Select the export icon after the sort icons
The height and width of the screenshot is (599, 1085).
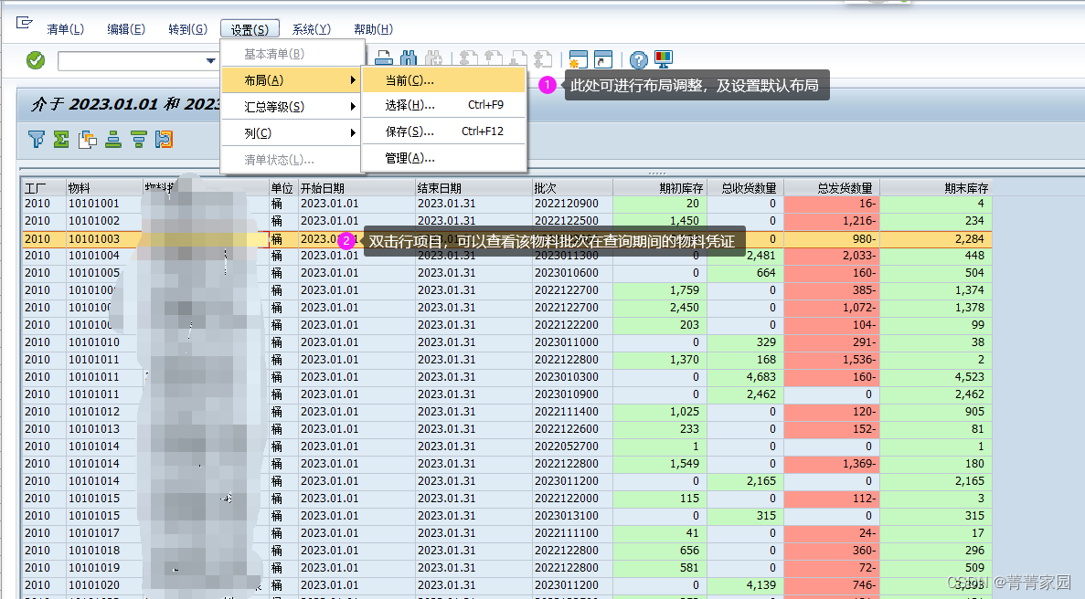tap(164, 139)
